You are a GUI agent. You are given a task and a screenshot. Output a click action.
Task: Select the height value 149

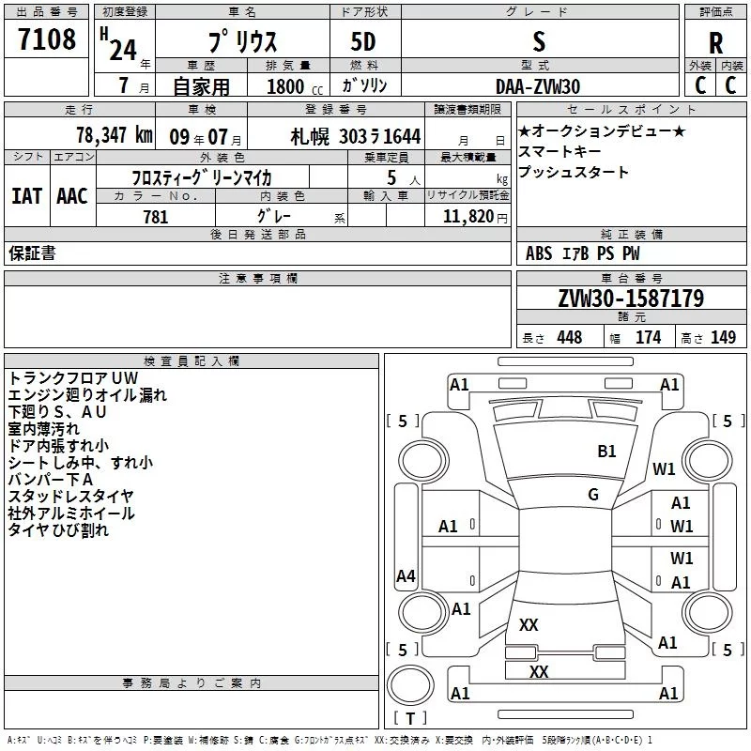pos(723,337)
